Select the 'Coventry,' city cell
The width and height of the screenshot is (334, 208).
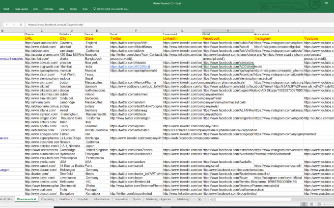72,43
